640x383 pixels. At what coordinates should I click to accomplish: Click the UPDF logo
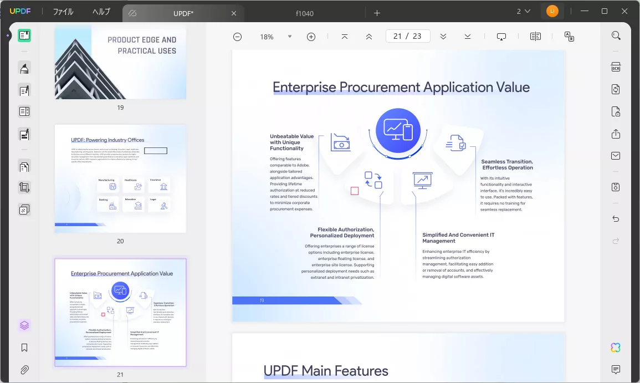coord(20,12)
